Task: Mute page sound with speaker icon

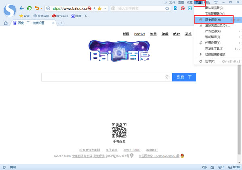Action: tap(204, 167)
